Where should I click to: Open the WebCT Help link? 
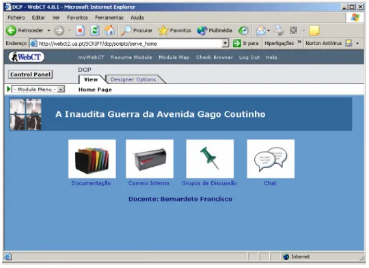point(271,57)
